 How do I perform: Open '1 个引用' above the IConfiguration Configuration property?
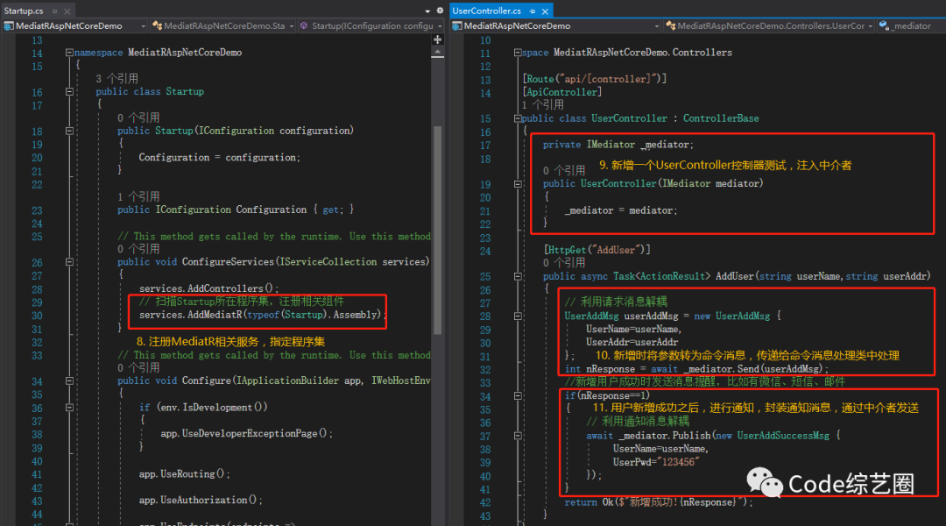click(138, 197)
